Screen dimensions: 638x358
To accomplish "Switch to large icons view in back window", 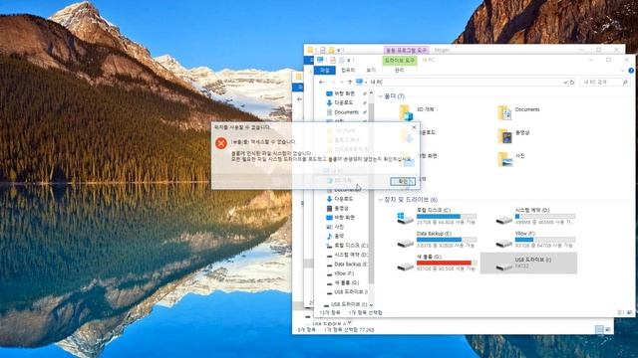I will [608, 329].
